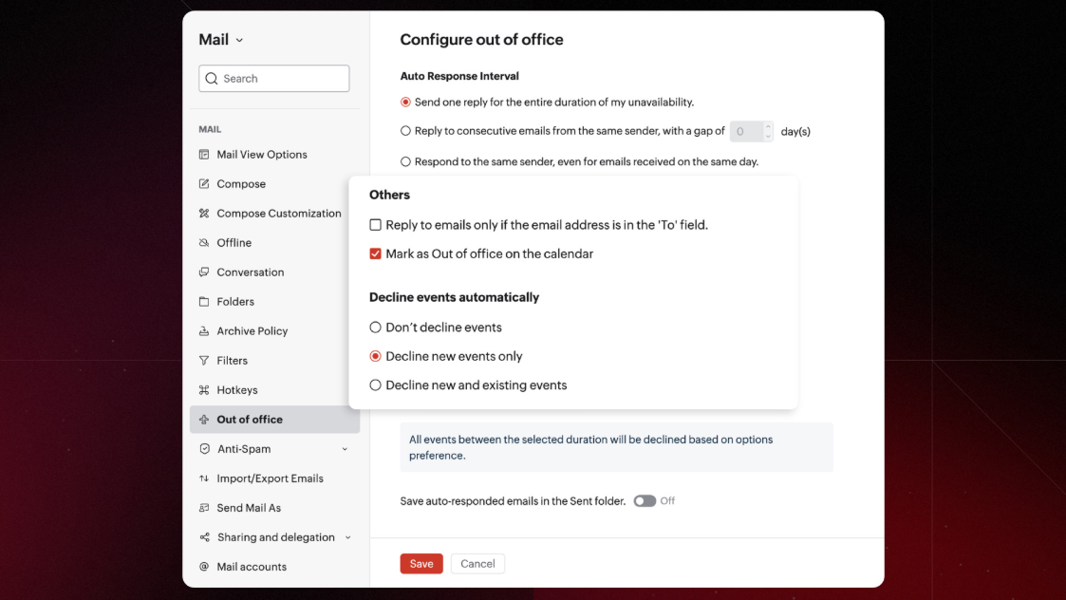This screenshot has width=1066, height=600.
Task: Uncheck Mark as Out of office on calendar
Action: (x=376, y=254)
